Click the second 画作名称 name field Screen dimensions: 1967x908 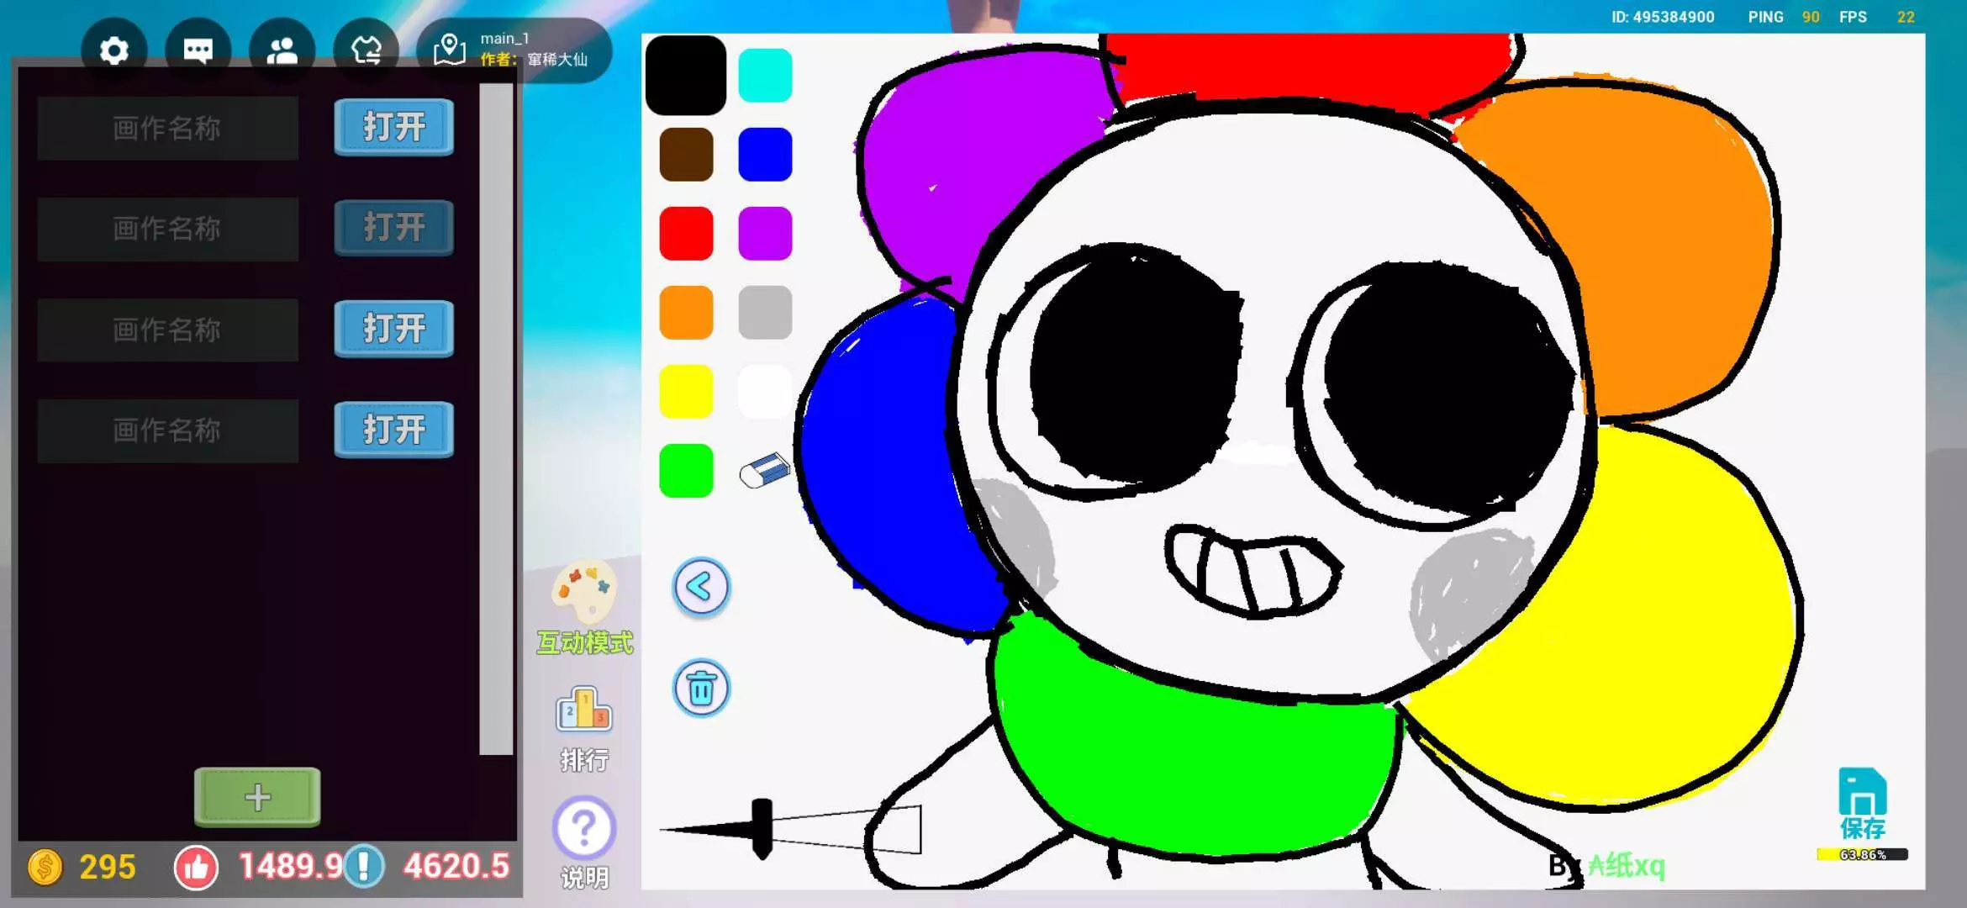[167, 229]
